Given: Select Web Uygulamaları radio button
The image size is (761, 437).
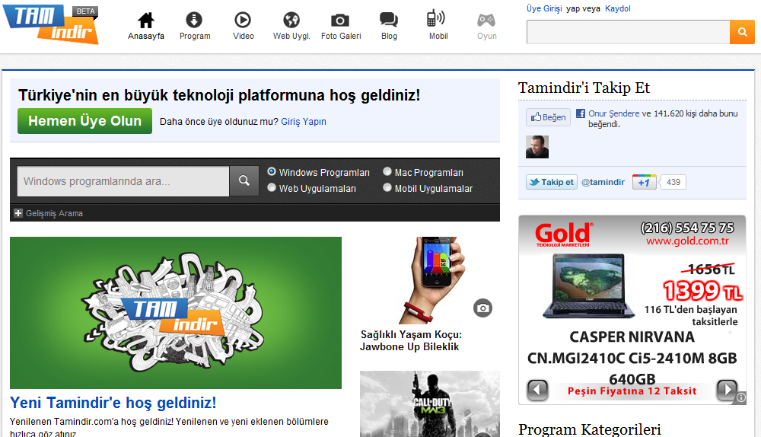Looking at the screenshot, I should tap(272, 188).
